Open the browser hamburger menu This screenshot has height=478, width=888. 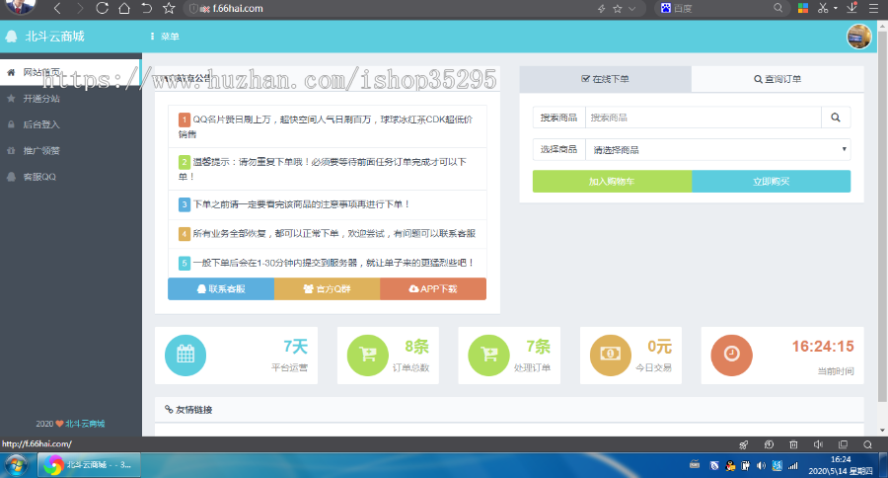874,8
